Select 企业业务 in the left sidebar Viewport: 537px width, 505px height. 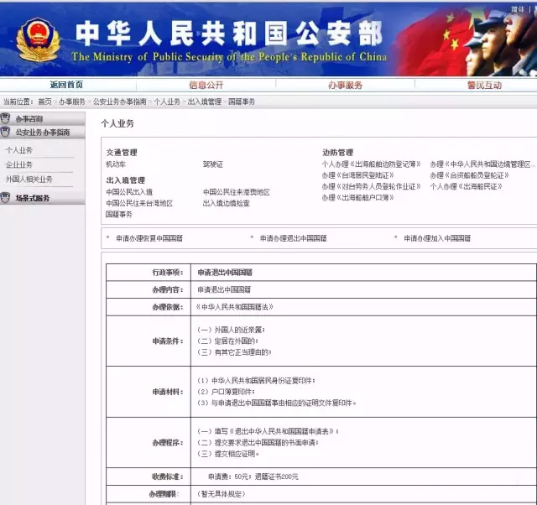19,164
